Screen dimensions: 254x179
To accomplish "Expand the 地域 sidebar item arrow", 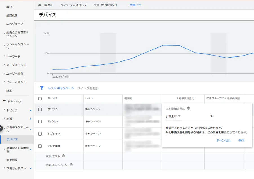I will click(4, 118).
